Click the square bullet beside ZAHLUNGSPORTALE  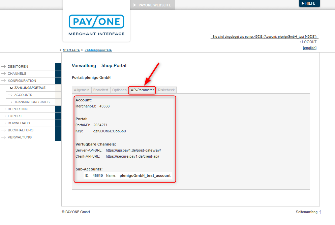[11, 88]
